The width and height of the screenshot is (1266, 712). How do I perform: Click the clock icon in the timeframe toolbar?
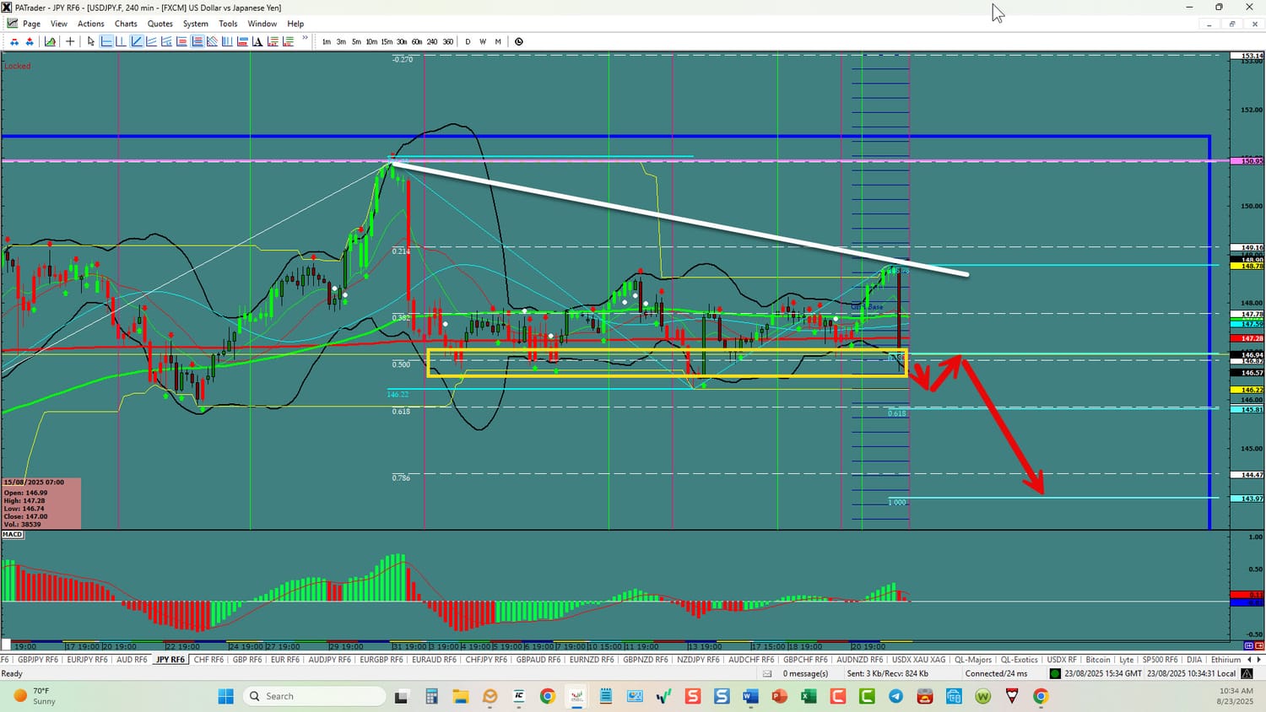[x=519, y=41]
